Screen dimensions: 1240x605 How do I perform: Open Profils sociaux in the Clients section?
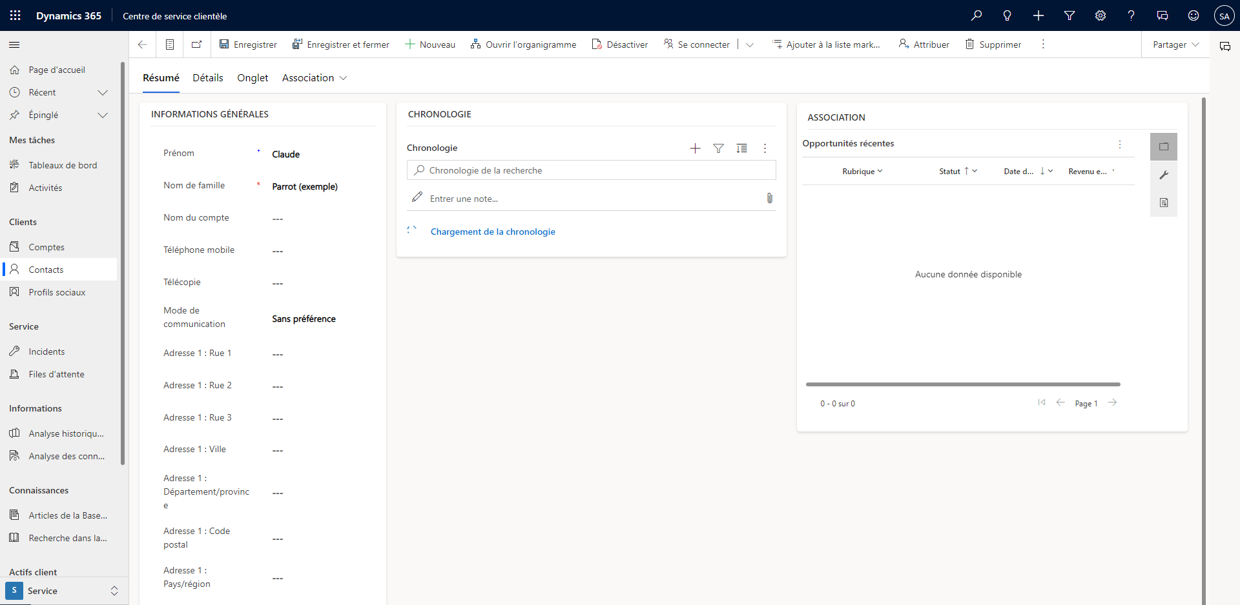coord(57,292)
